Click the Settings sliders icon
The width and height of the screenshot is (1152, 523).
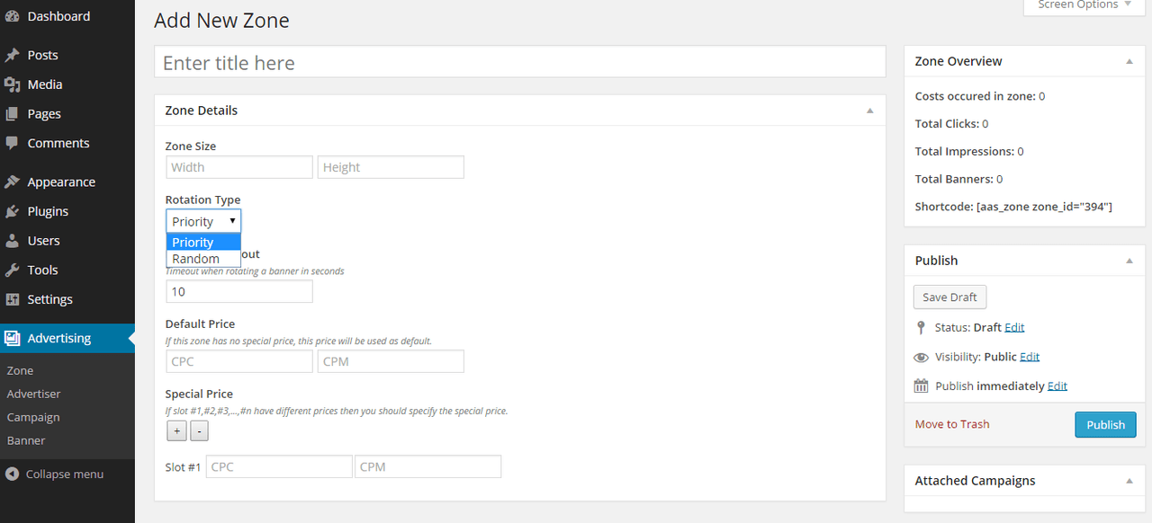coord(12,299)
